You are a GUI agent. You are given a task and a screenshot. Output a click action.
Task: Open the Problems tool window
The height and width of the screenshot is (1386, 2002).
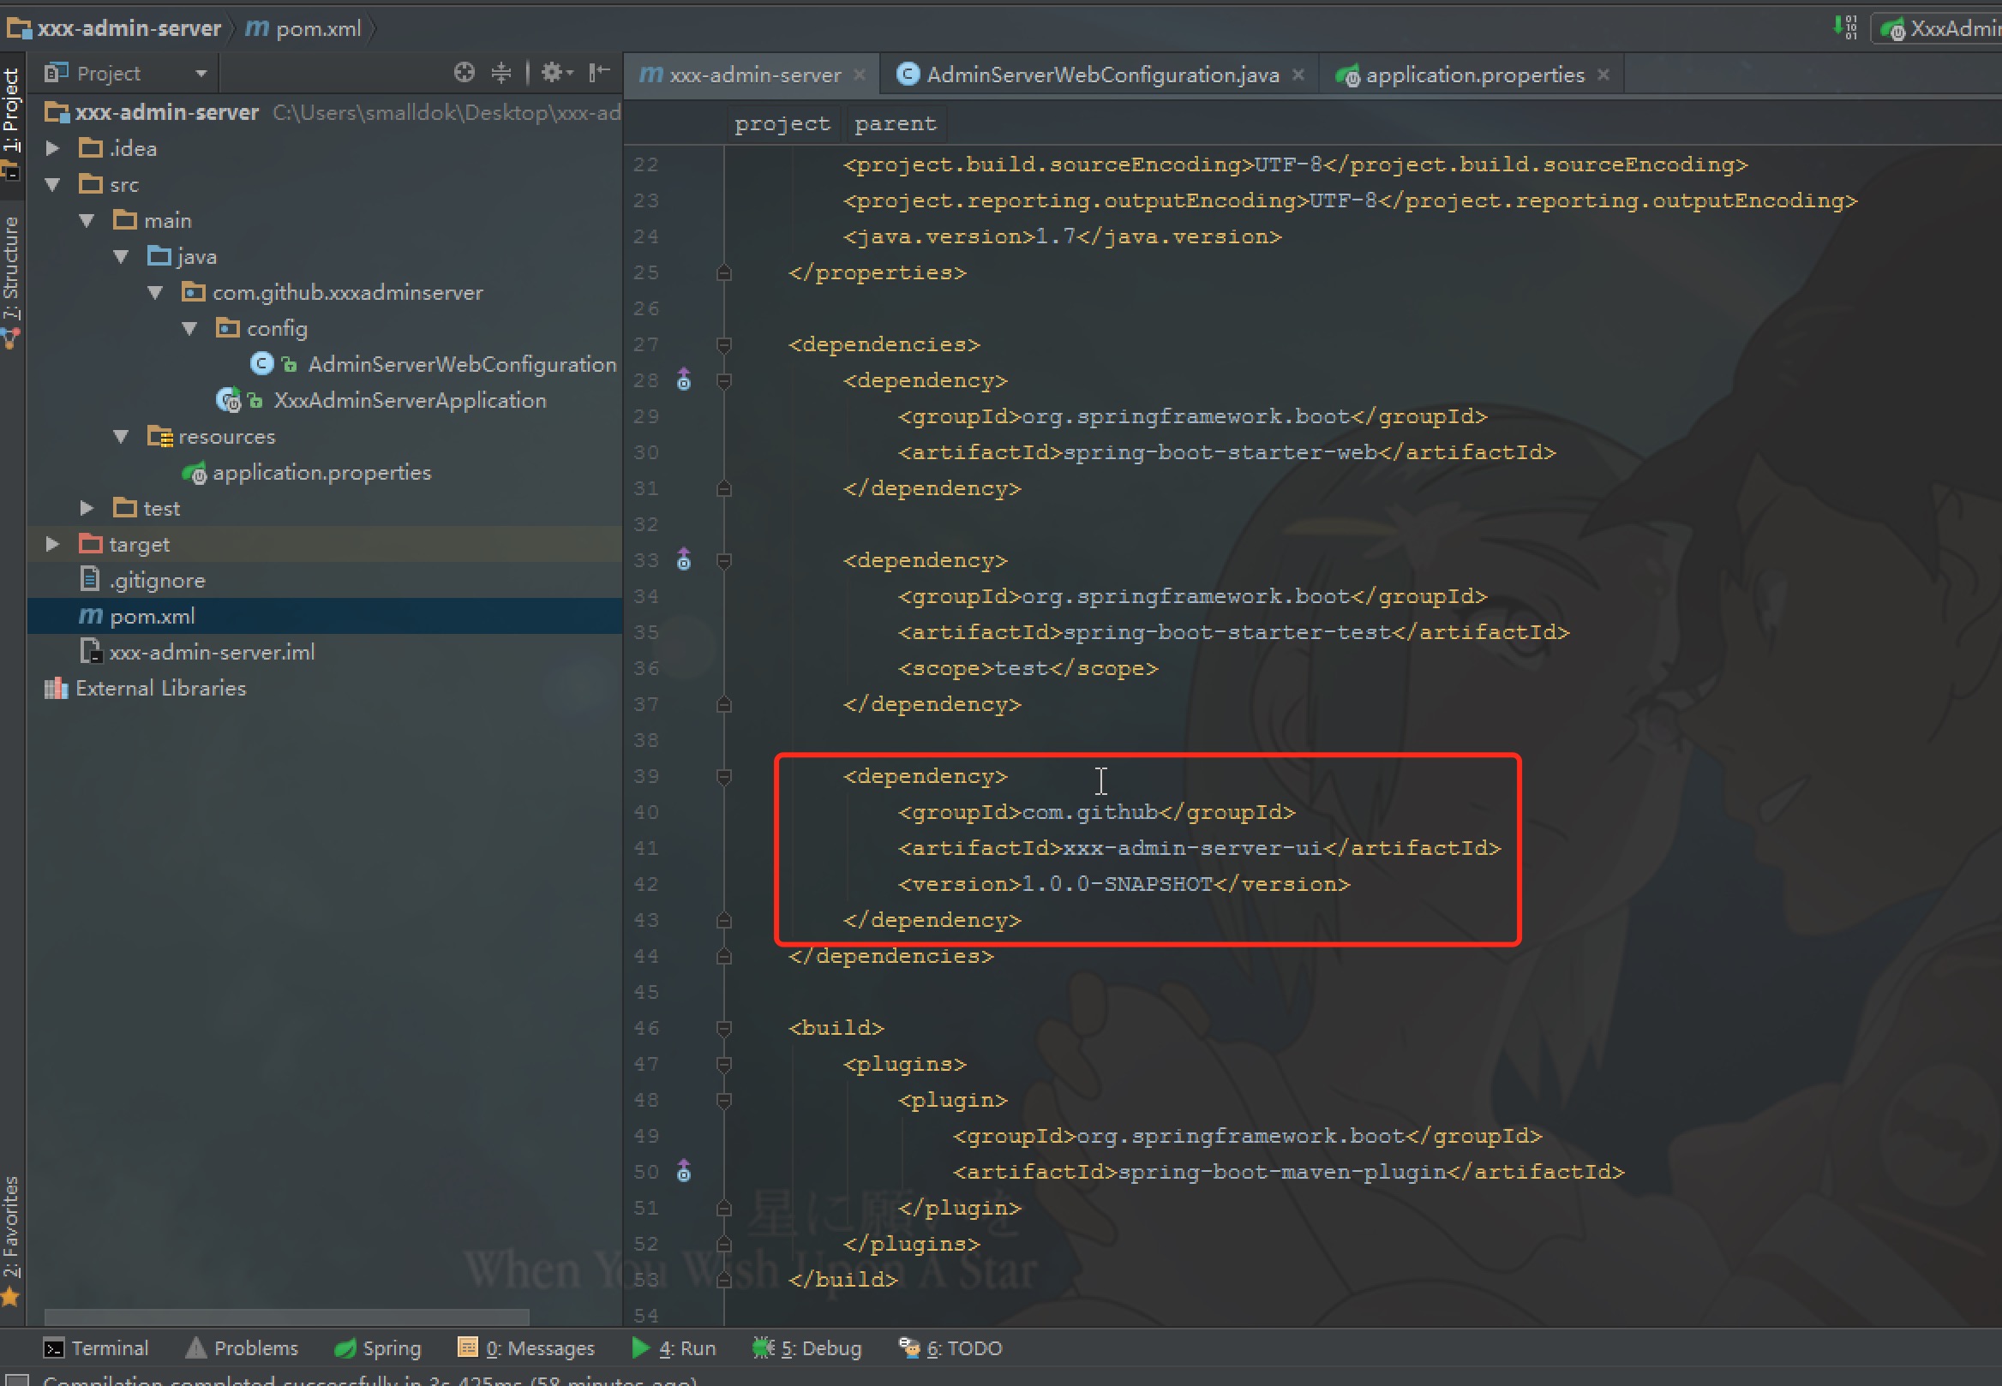coord(243,1347)
